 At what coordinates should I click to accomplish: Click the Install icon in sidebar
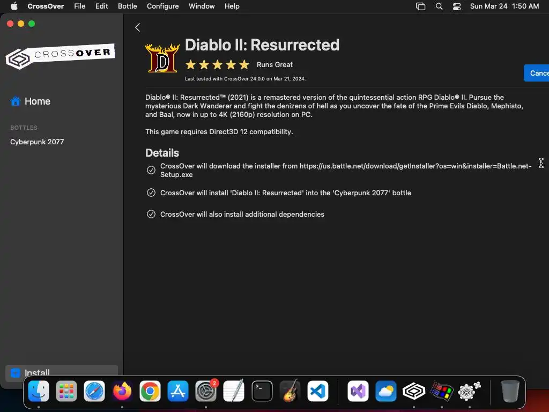coord(16,373)
